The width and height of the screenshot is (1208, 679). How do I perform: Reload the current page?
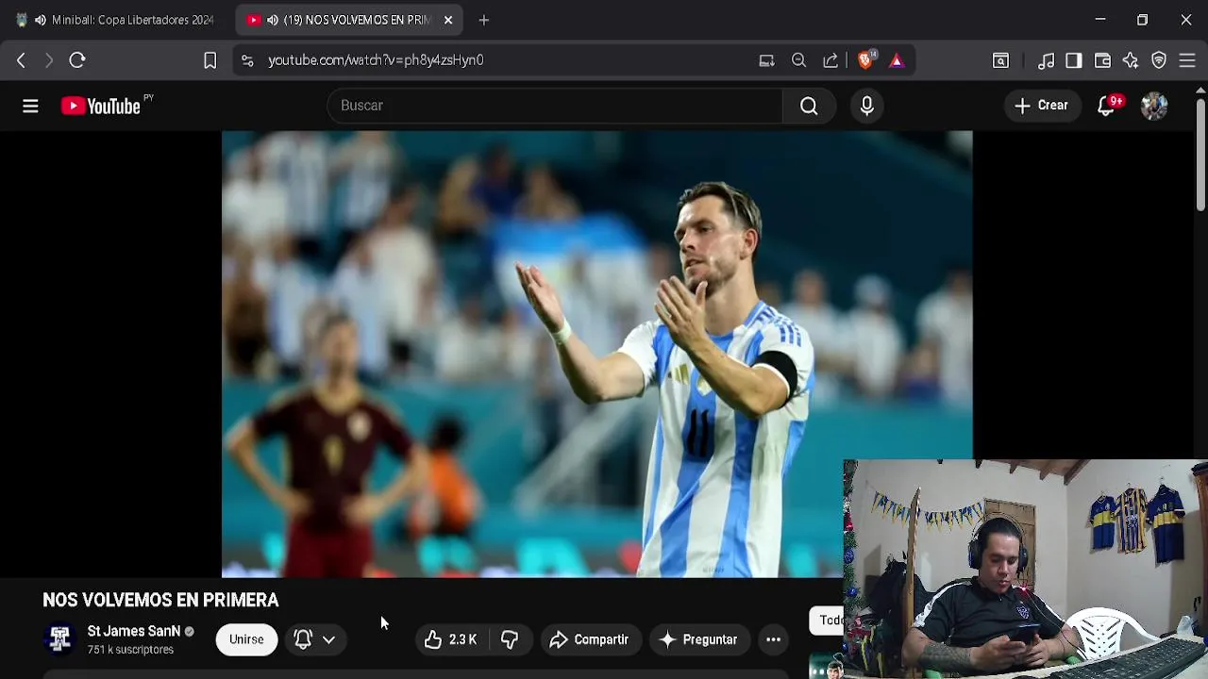(x=77, y=60)
